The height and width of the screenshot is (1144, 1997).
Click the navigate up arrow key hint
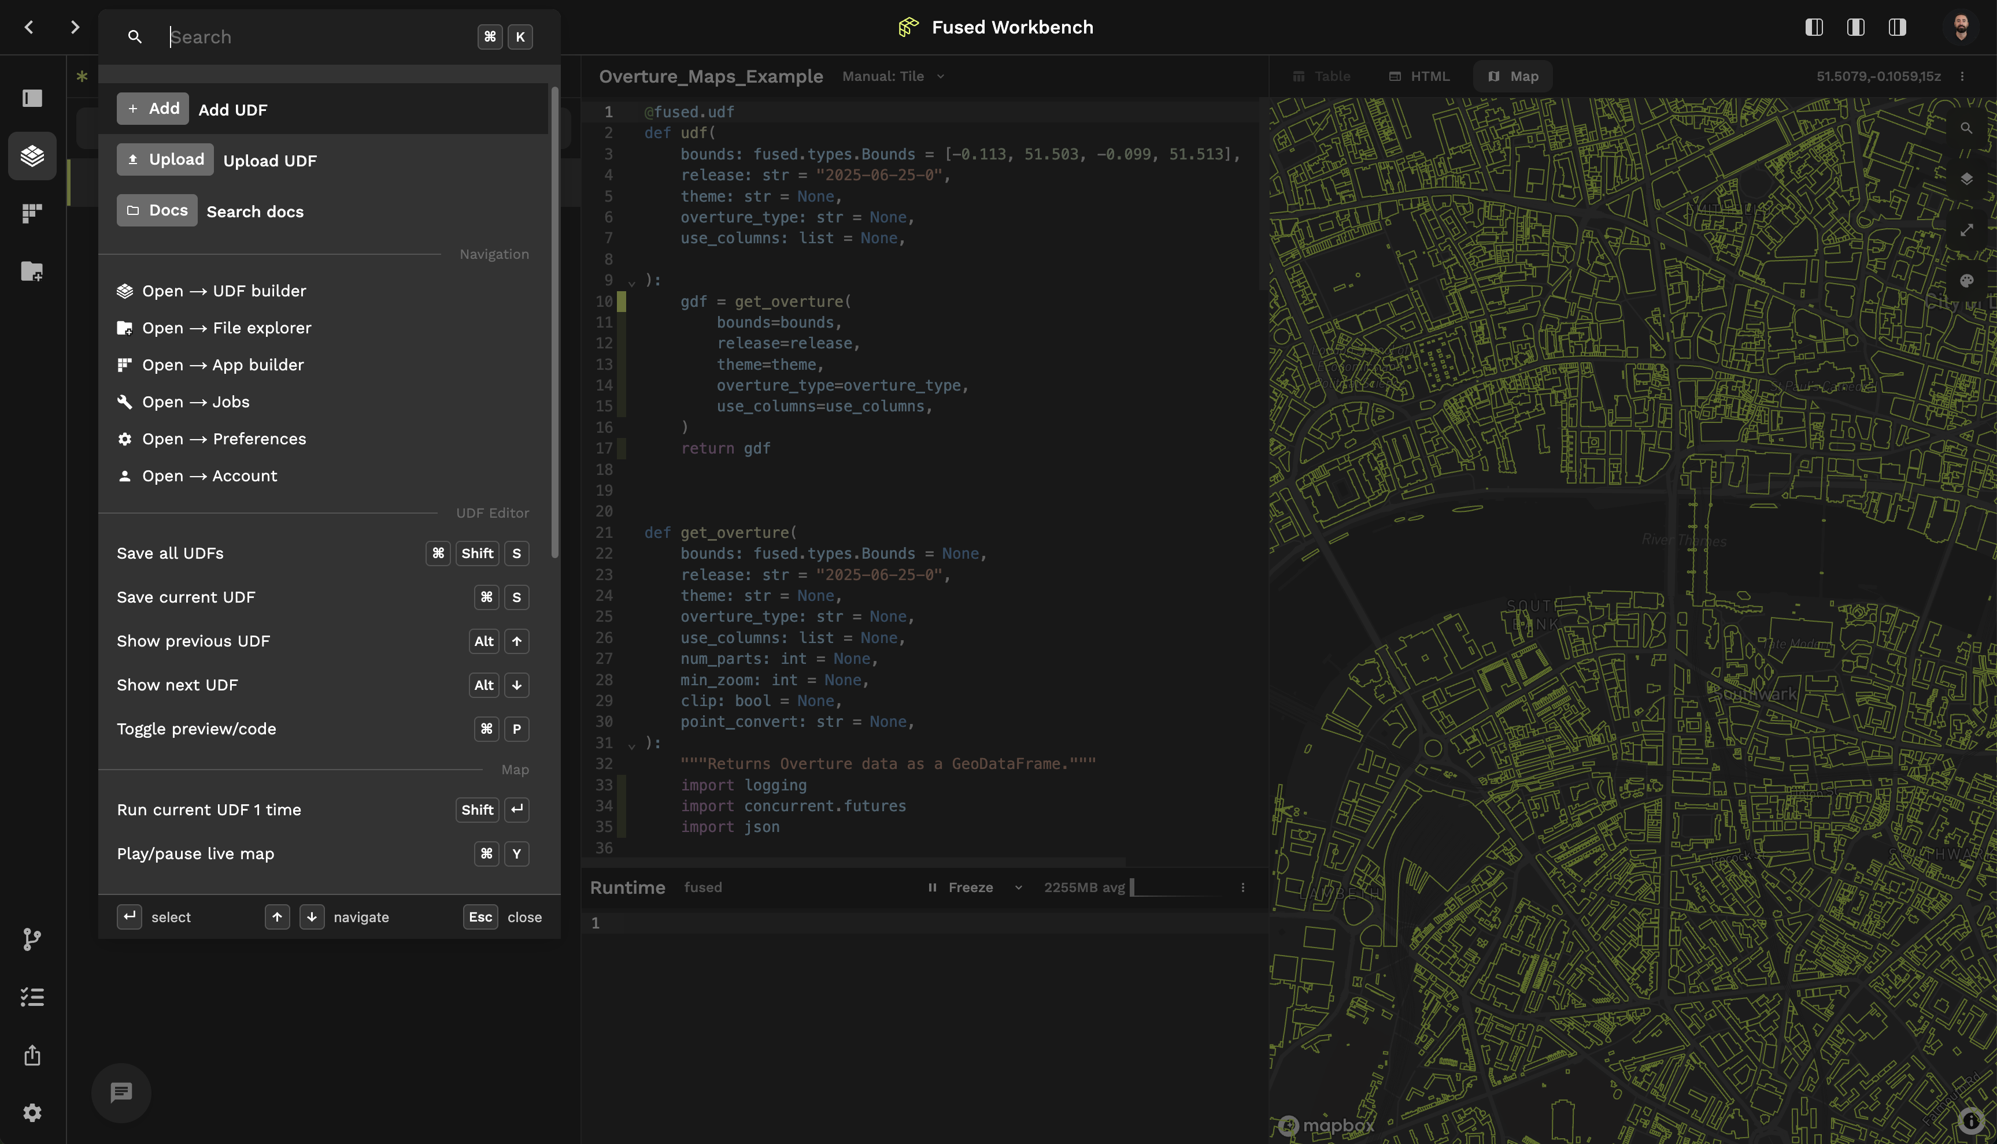point(277,917)
